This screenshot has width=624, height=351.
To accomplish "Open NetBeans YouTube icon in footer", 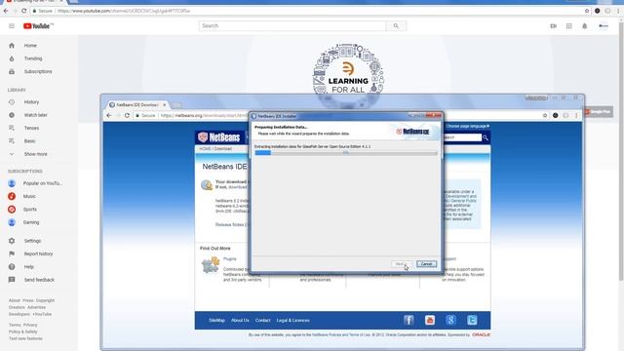I will pos(430,320).
